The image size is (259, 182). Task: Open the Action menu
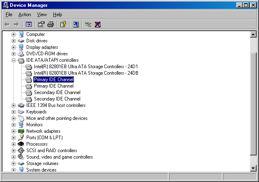click(x=25, y=15)
